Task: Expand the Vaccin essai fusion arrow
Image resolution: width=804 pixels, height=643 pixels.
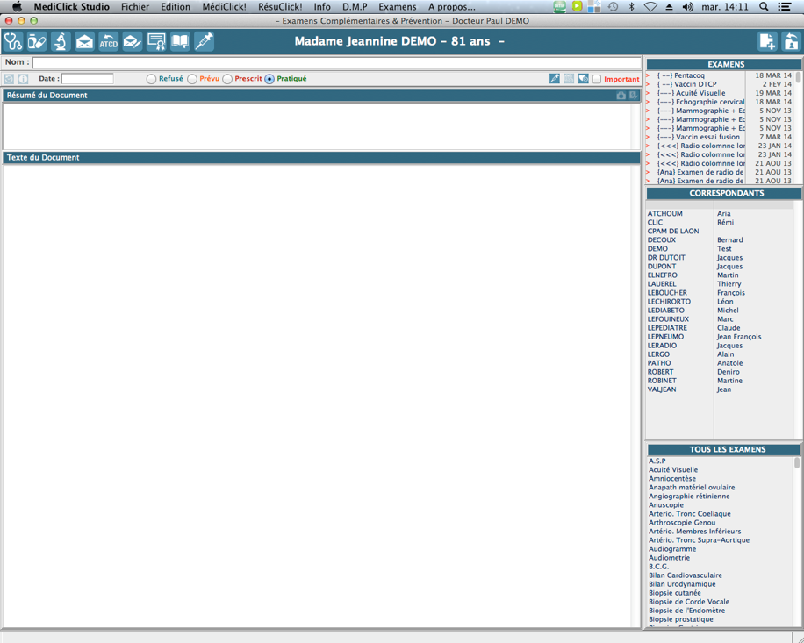Action: (648, 137)
